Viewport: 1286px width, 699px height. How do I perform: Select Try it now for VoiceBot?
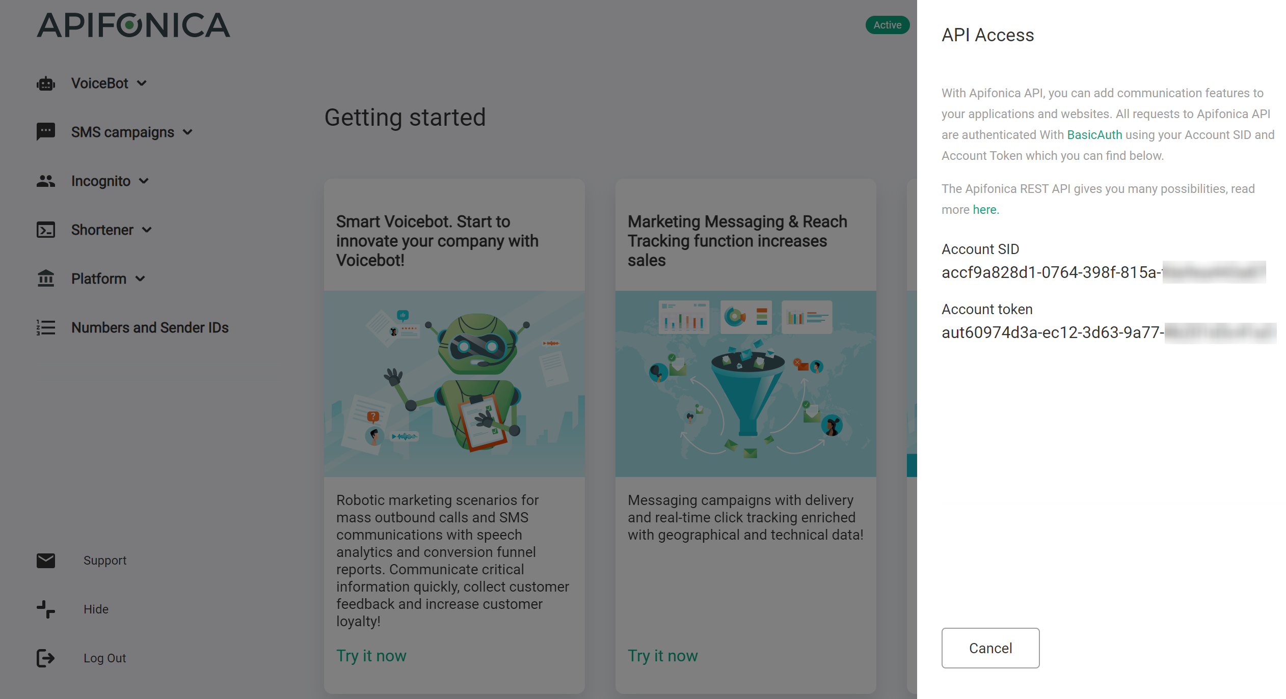coord(372,655)
